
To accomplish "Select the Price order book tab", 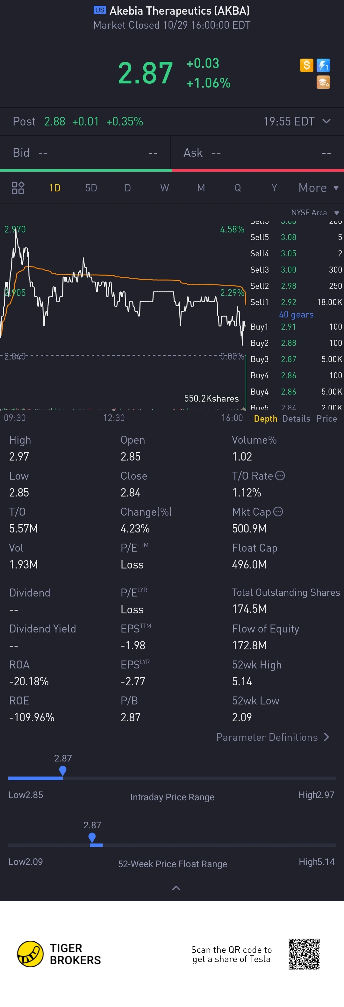I will (x=326, y=419).
